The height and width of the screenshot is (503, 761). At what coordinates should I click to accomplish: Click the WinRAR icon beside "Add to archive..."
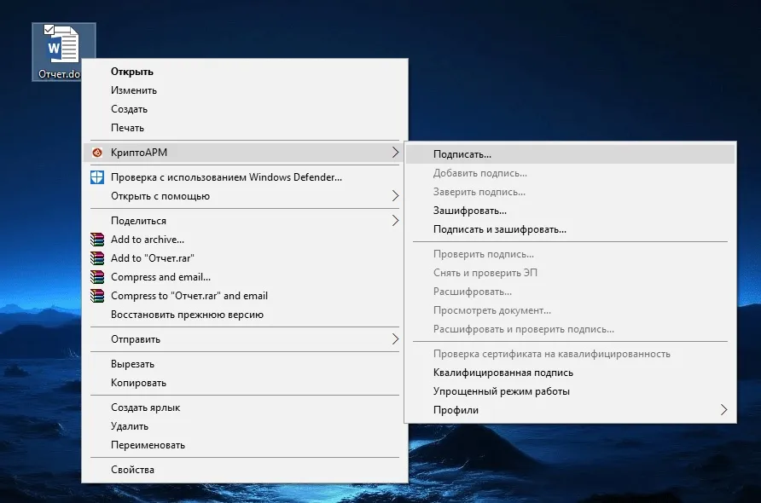point(99,240)
